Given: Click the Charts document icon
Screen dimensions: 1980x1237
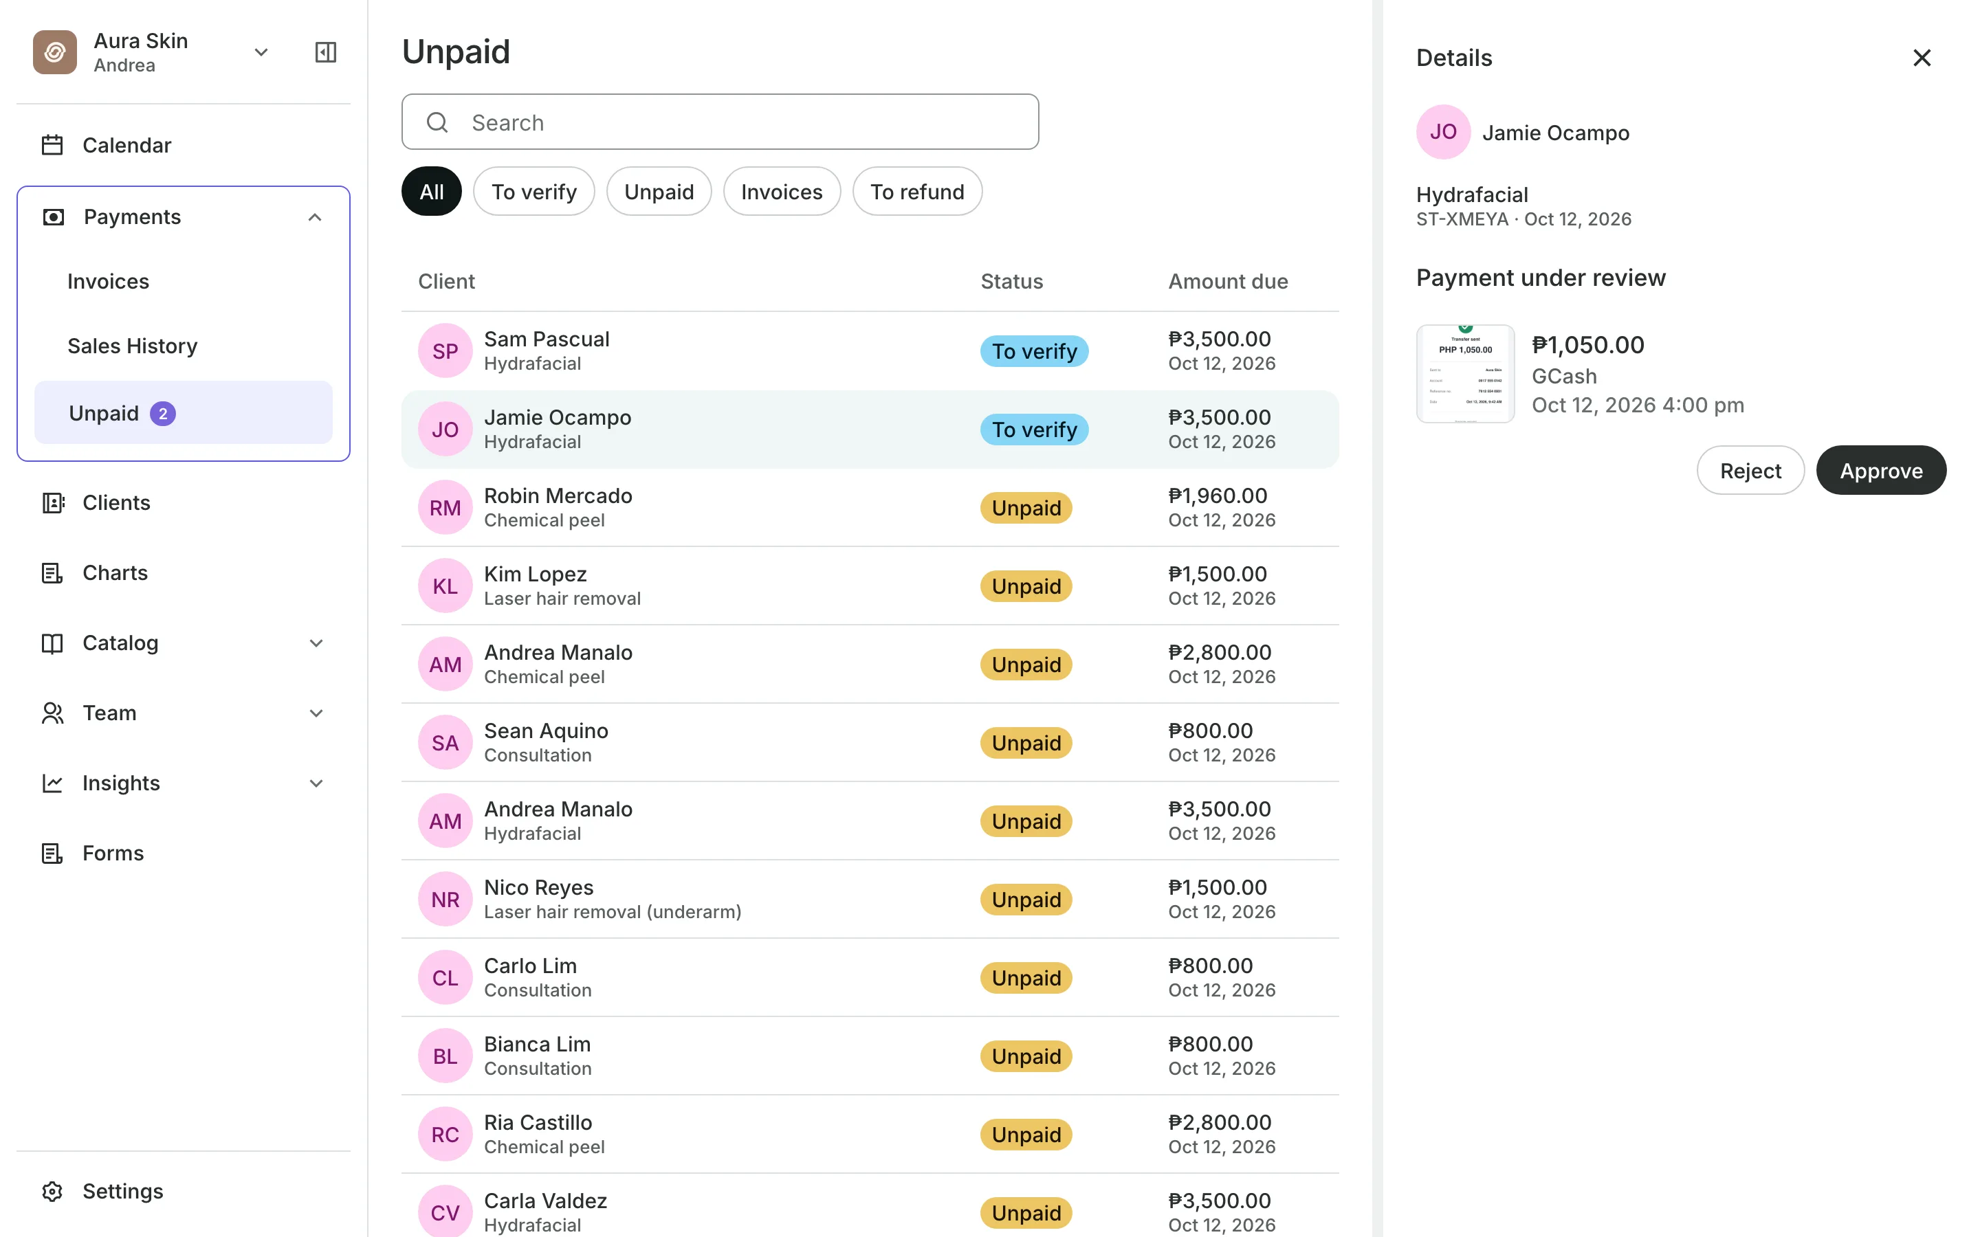Looking at the screenshot, I should 52,572.
